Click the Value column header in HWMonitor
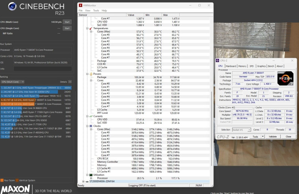 click(135, 15)
